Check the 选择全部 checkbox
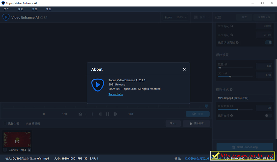This screenshot has width=277, height=162. click(5, 124)
